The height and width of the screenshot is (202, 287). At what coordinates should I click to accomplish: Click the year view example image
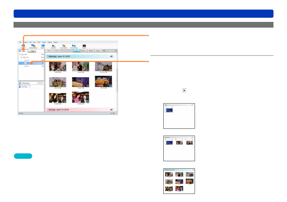coord(179,116)
